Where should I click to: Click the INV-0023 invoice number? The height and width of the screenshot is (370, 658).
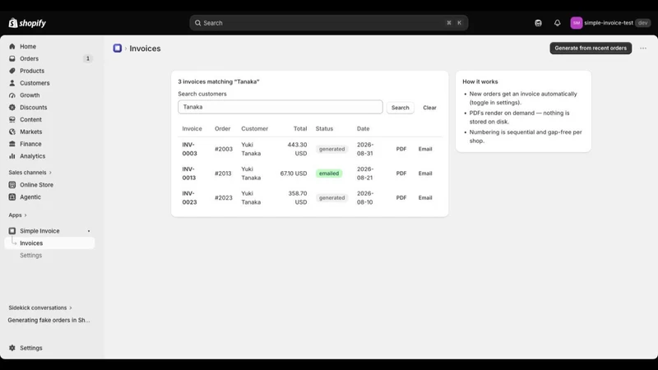(x=190, y=197)
